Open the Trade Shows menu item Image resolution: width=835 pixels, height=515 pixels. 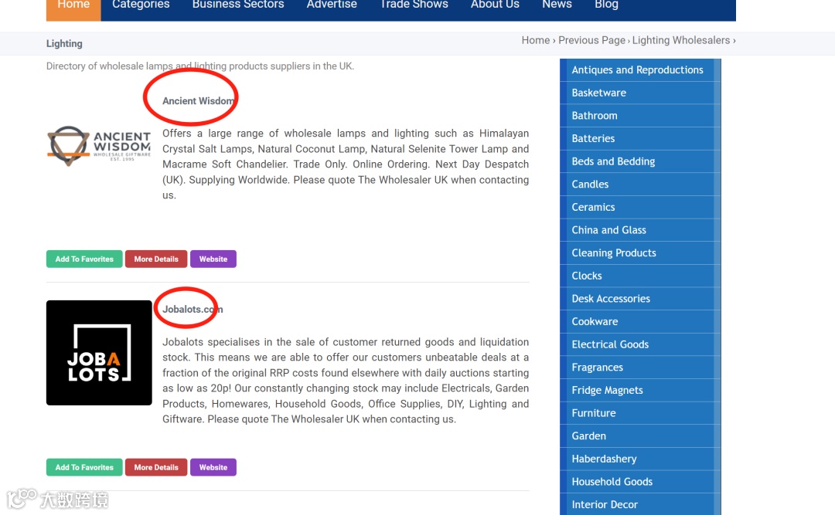[414, 5]
